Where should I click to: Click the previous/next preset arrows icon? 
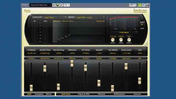(x=54, y=5)
